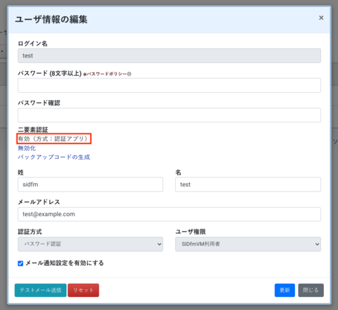Click the パスワードポリシー label text
The width and height of the screenshot is (338, 310).
click(107, 74)
